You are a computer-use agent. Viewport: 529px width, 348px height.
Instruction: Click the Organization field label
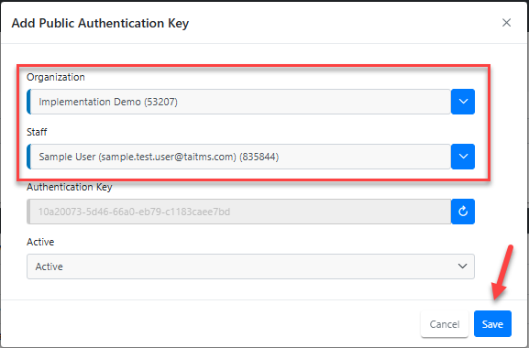[x=56, y=77]
